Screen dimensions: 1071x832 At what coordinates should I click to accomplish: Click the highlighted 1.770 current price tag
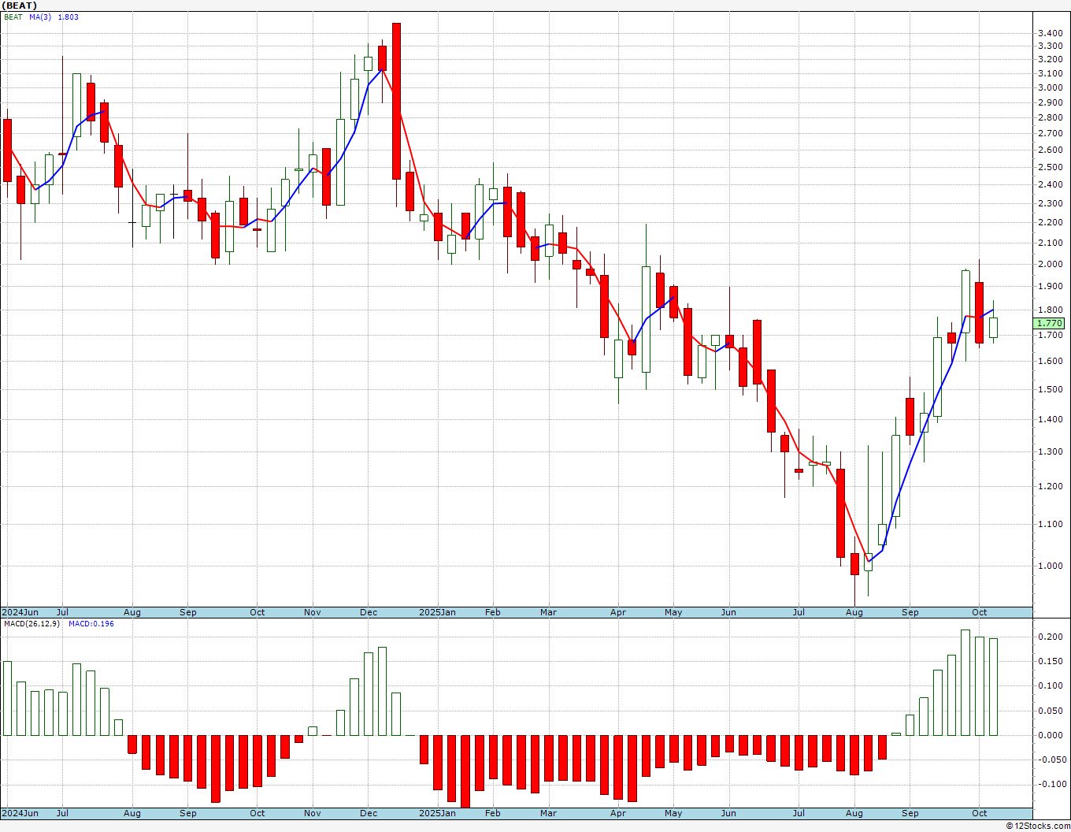[x=1050, y=323]
